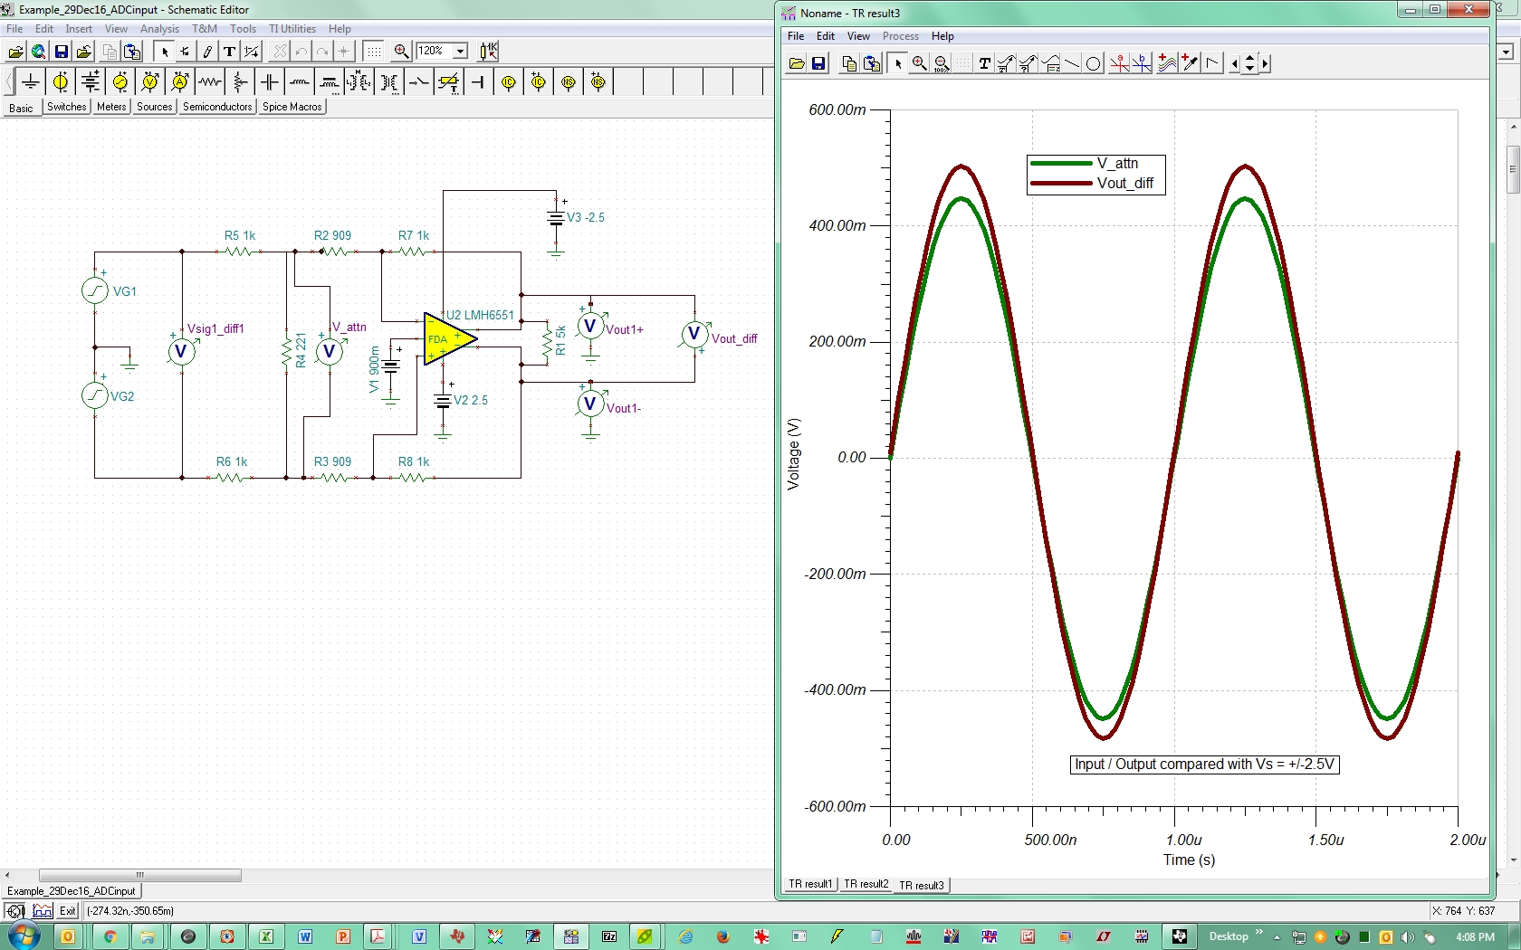Add cursor 'a' to the graph

pyautogui.click(x=1119, y=63)
